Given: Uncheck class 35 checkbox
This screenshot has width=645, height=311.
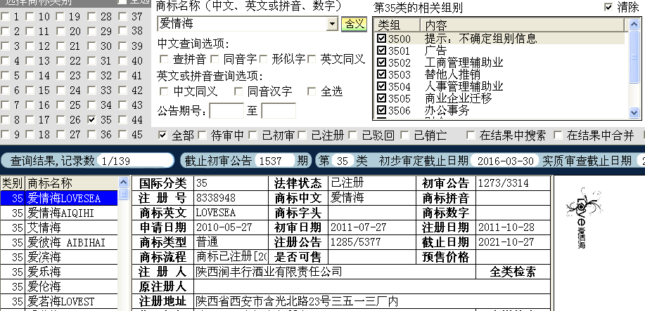Looking at the screenshot, I should pyautogui.click(x=91, y=120).
